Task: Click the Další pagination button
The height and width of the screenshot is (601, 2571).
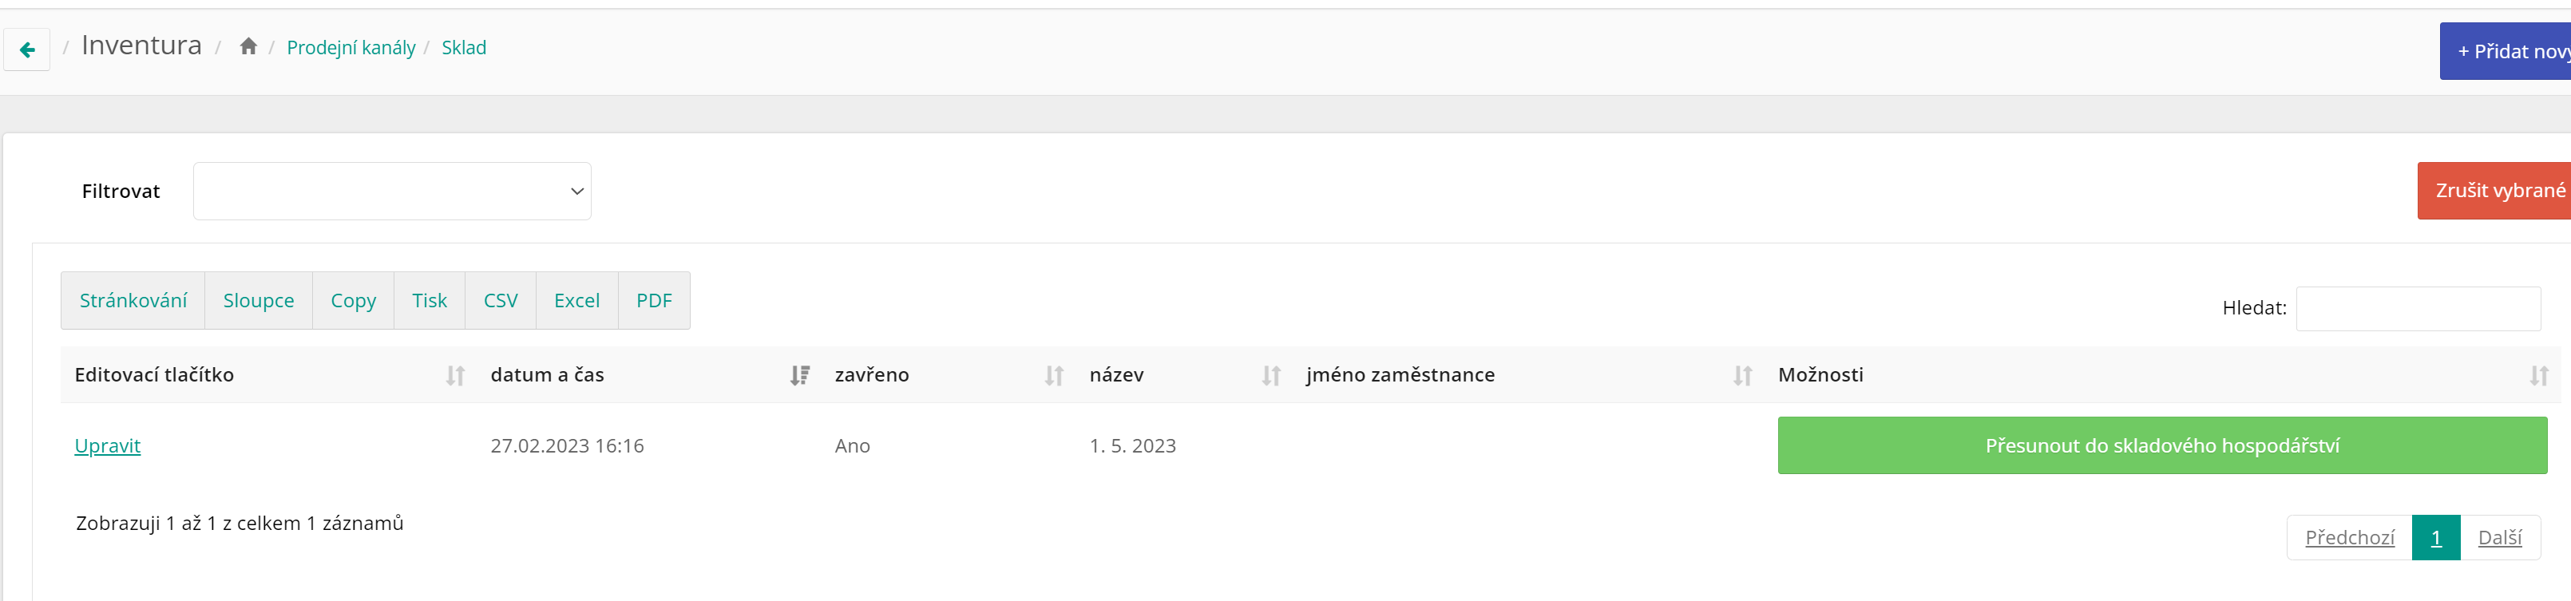Action: pos(2499,538)
